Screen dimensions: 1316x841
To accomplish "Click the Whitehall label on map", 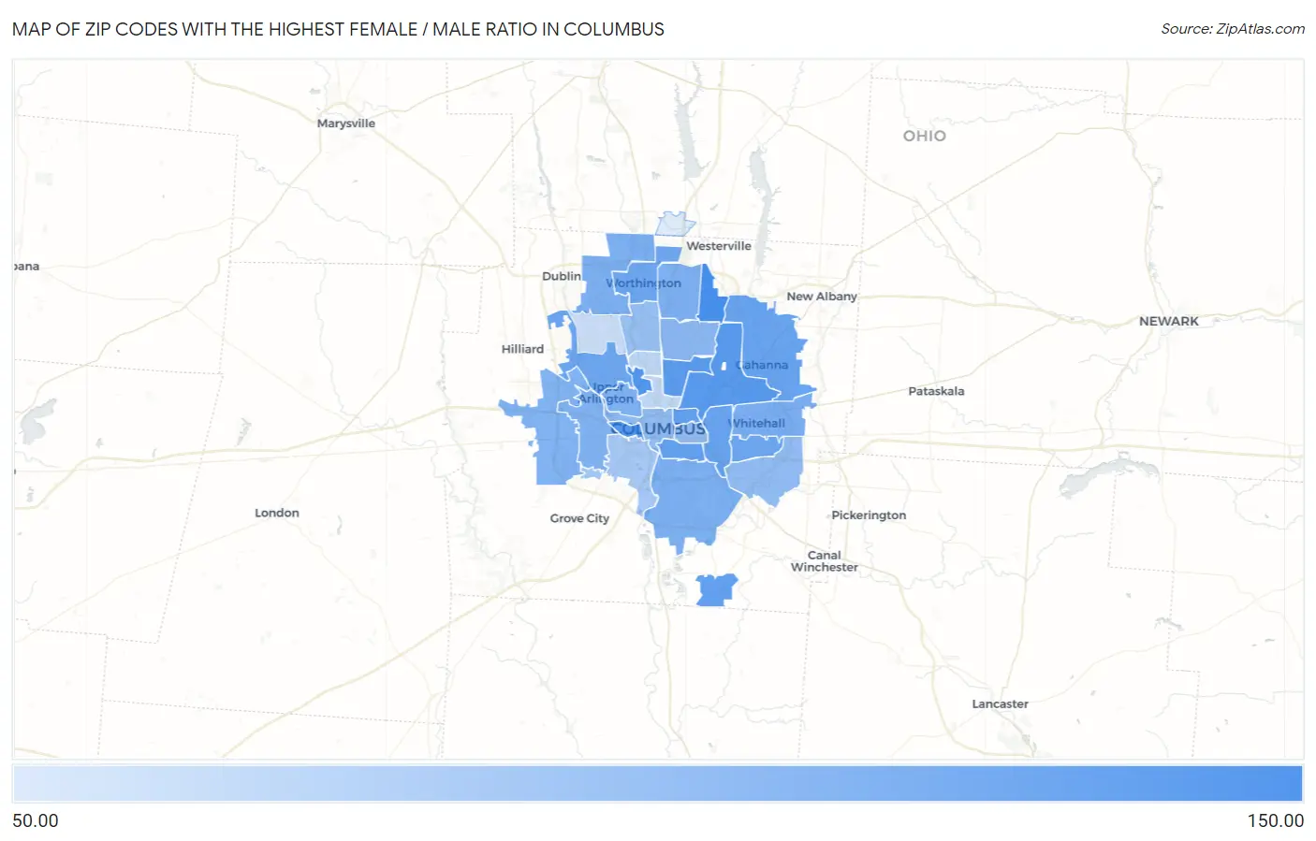I will [757, 424].
